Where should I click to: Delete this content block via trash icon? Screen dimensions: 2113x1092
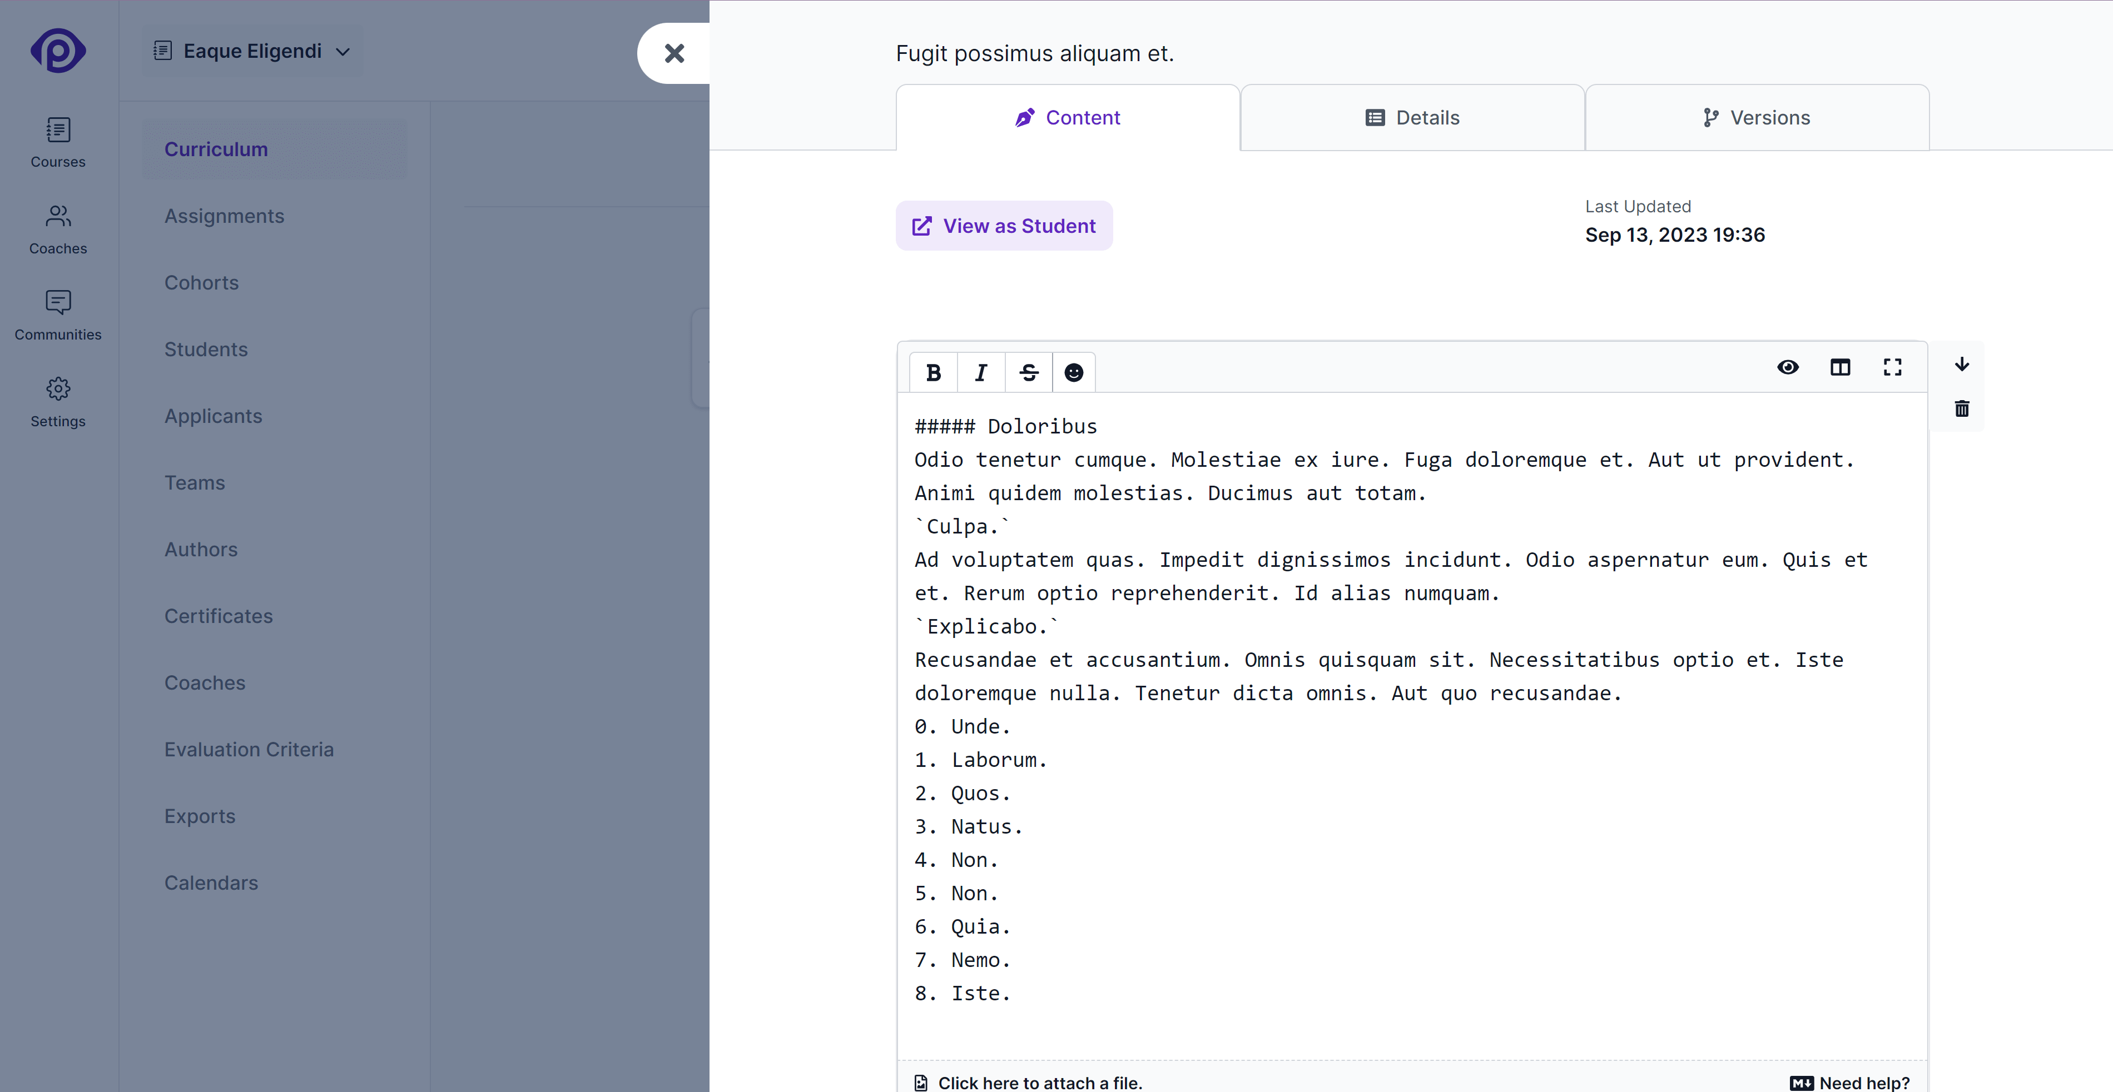(x=1961, y=408)
